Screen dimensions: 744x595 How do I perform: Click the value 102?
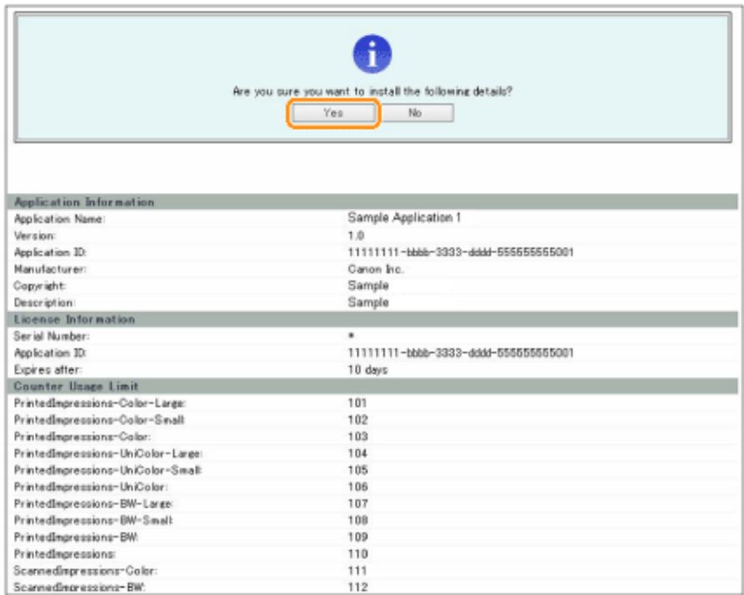pos(357,420)
